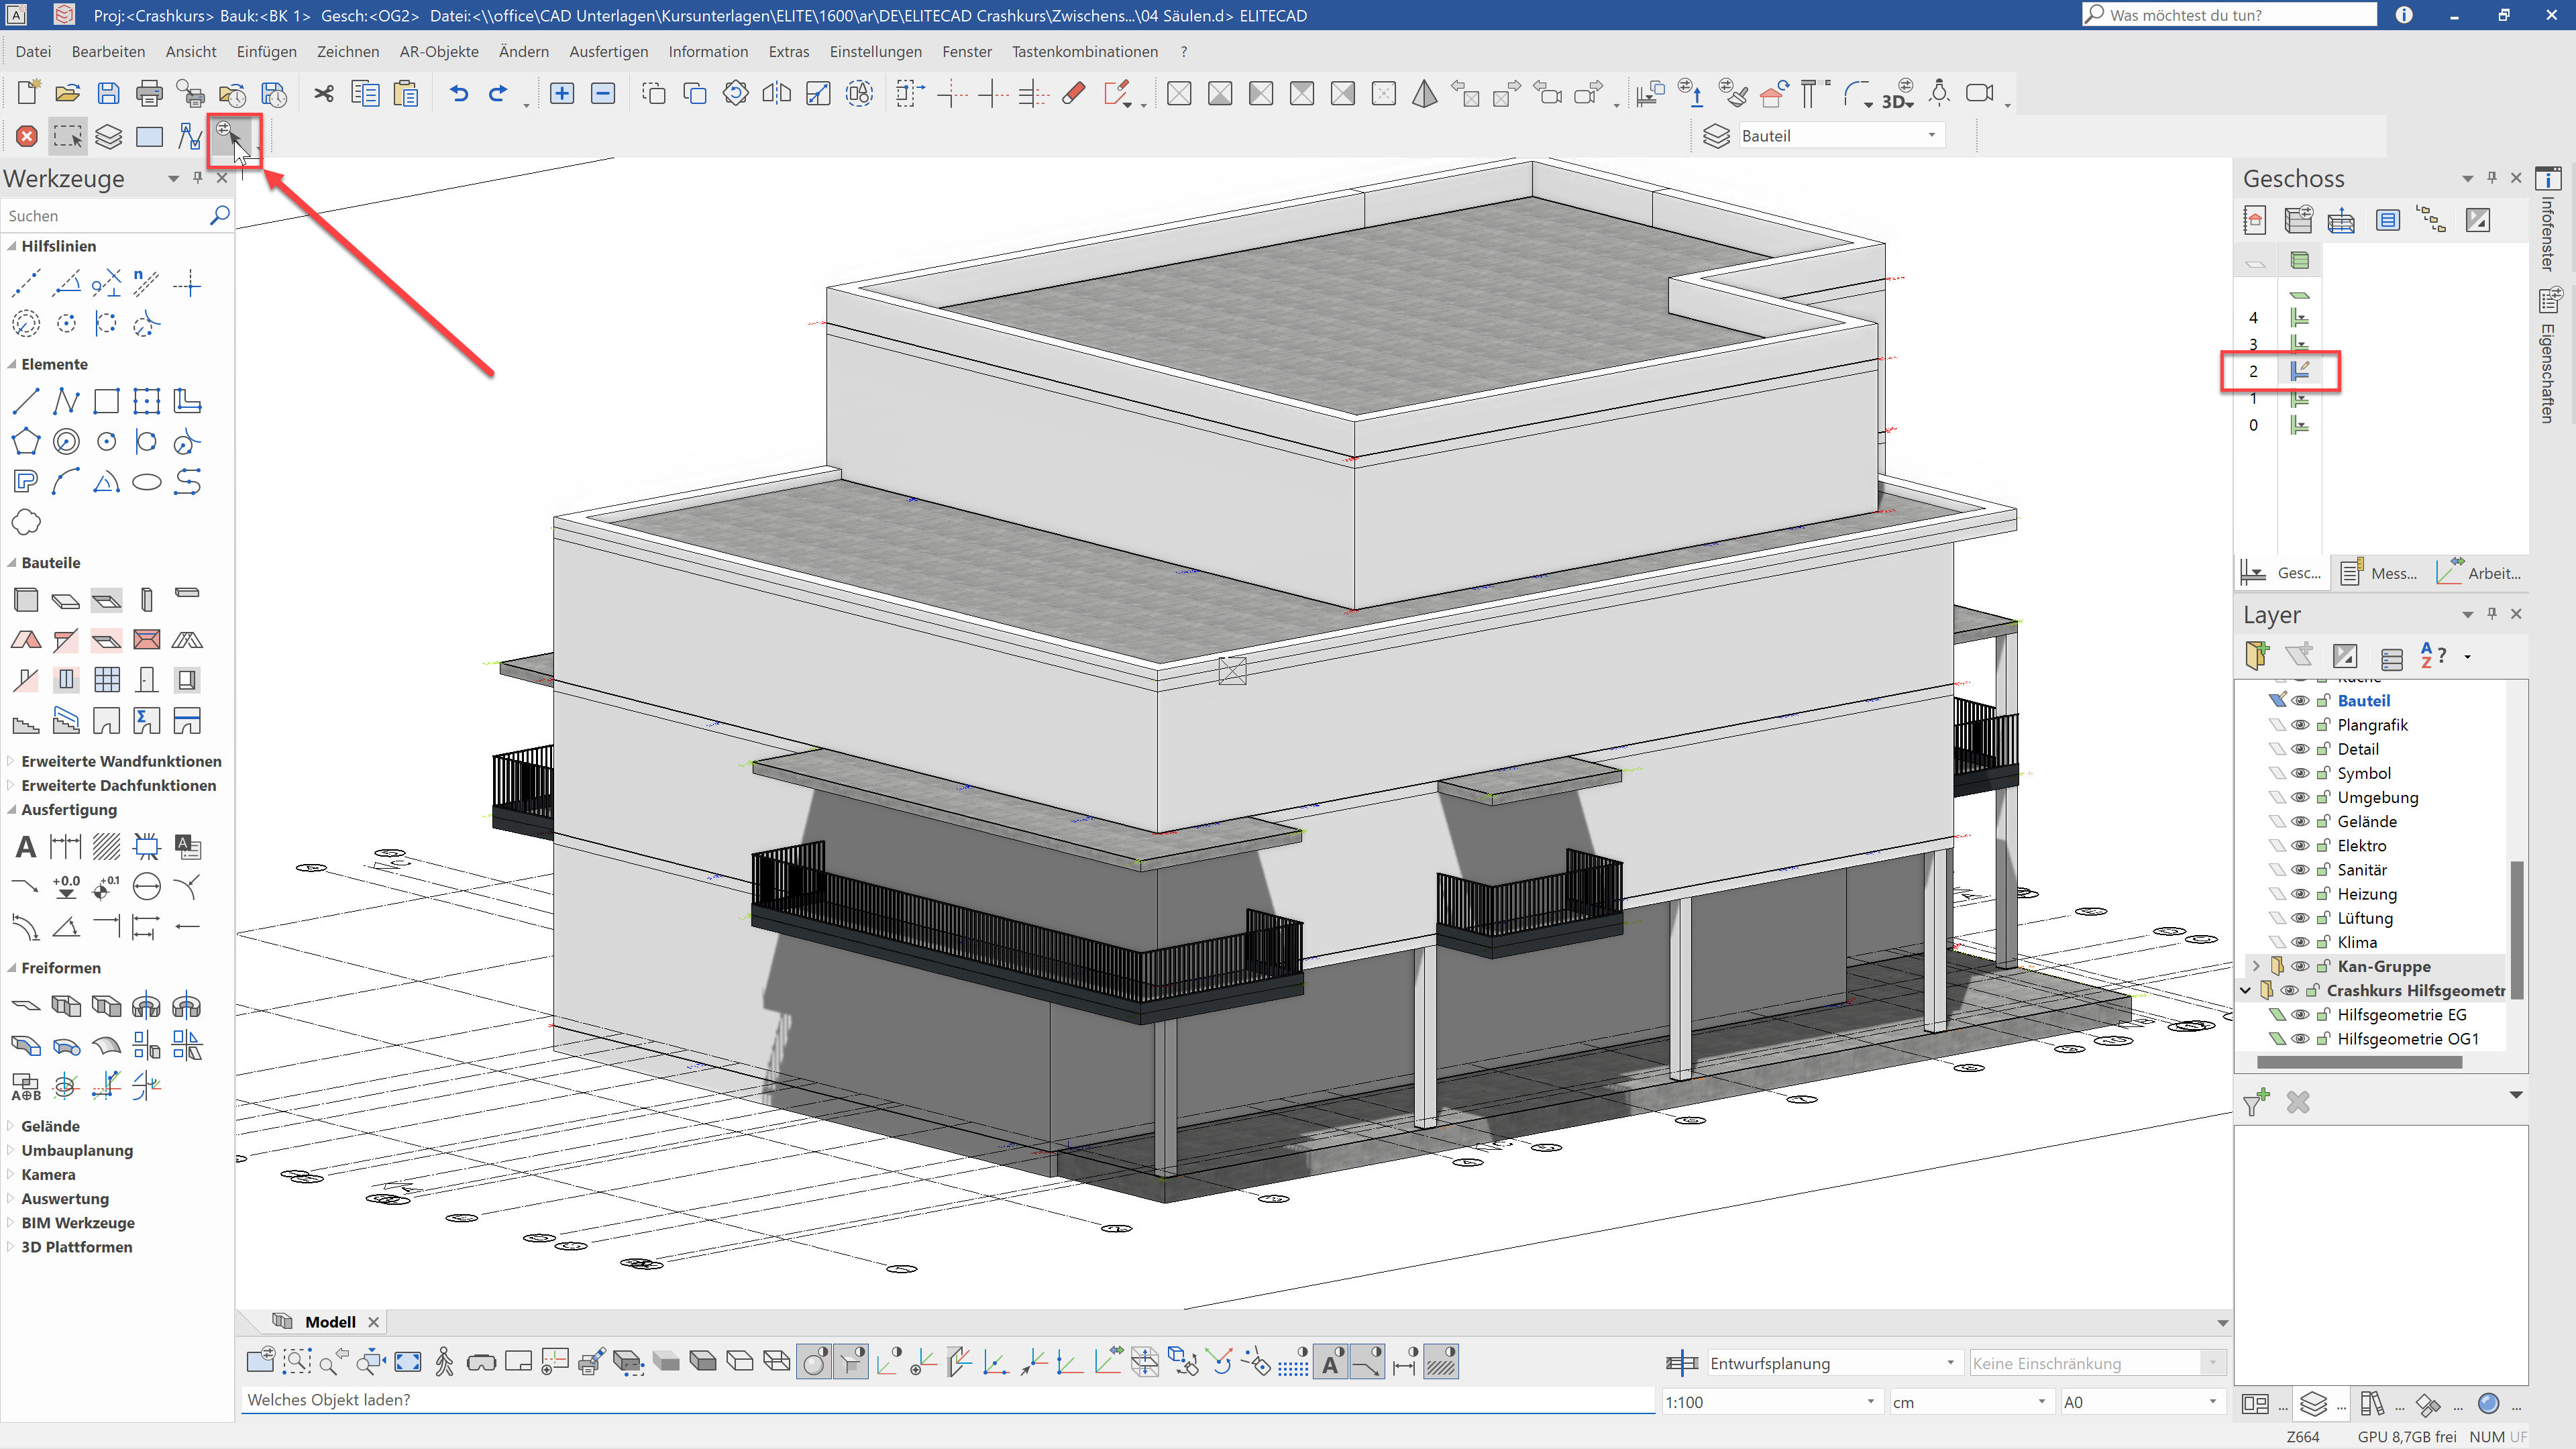The image size is (2576, 1449).
Task: Select the Column tool in Bauteile
Action: click(147, 599)
